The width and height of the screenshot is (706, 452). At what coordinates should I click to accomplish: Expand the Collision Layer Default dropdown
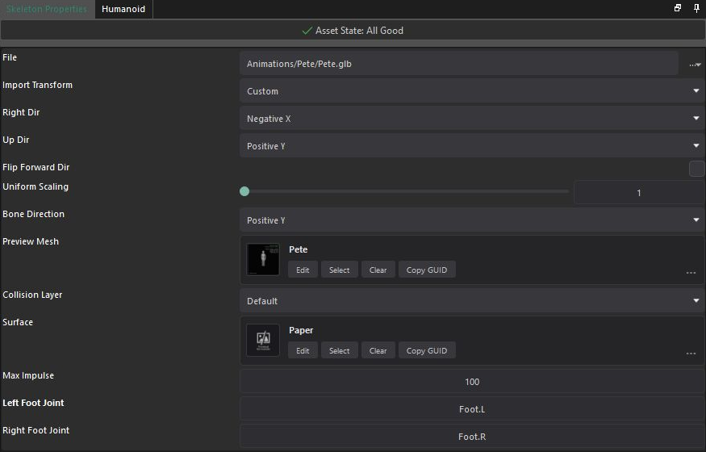tap(472, 301)
